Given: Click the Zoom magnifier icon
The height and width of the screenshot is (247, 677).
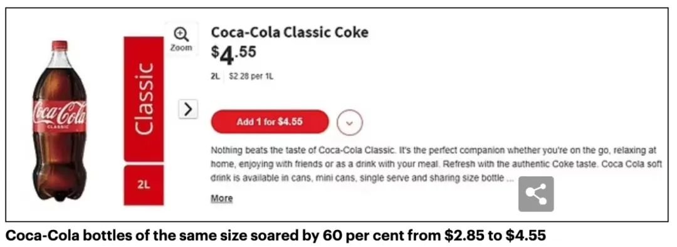Looking at the screenshot, I should coord(181,34).
